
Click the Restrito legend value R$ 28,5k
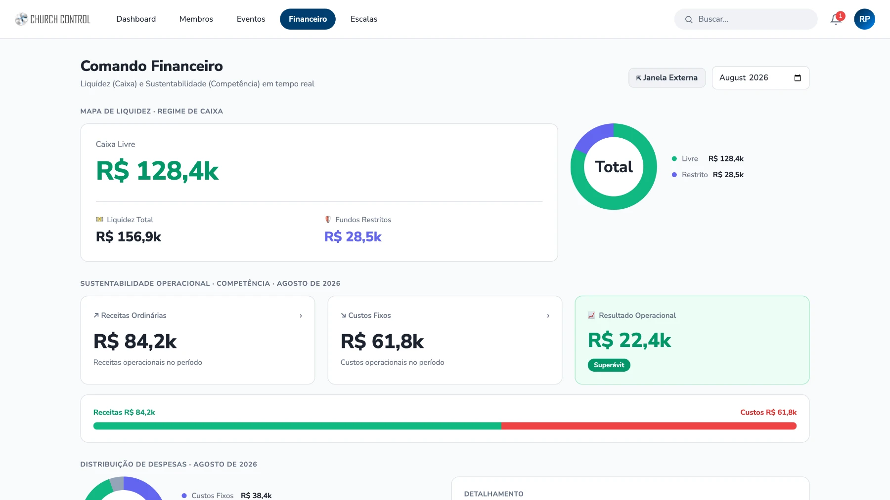[x=728, y=175]
